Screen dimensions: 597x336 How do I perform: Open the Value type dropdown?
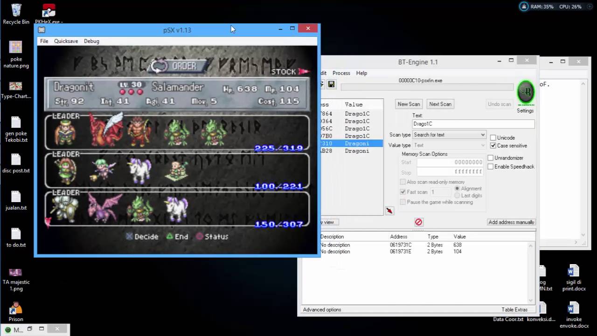(x=449, y=145)
